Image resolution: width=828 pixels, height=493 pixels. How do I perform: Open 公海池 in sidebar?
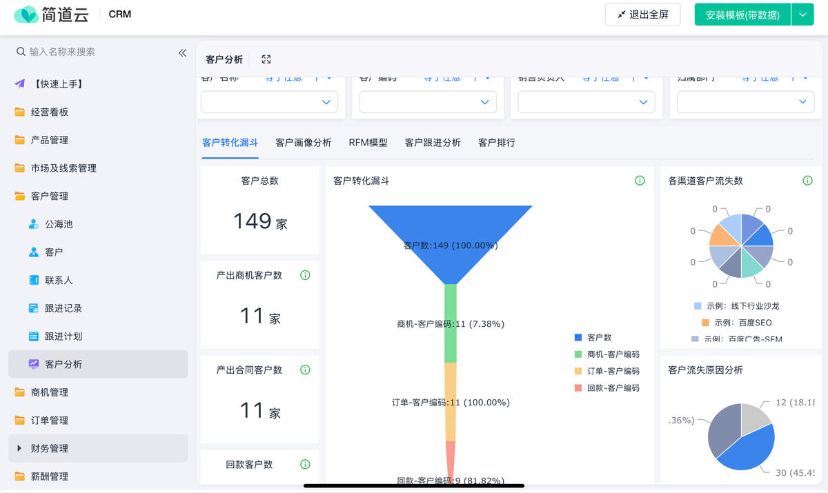(x=98, y=224)
